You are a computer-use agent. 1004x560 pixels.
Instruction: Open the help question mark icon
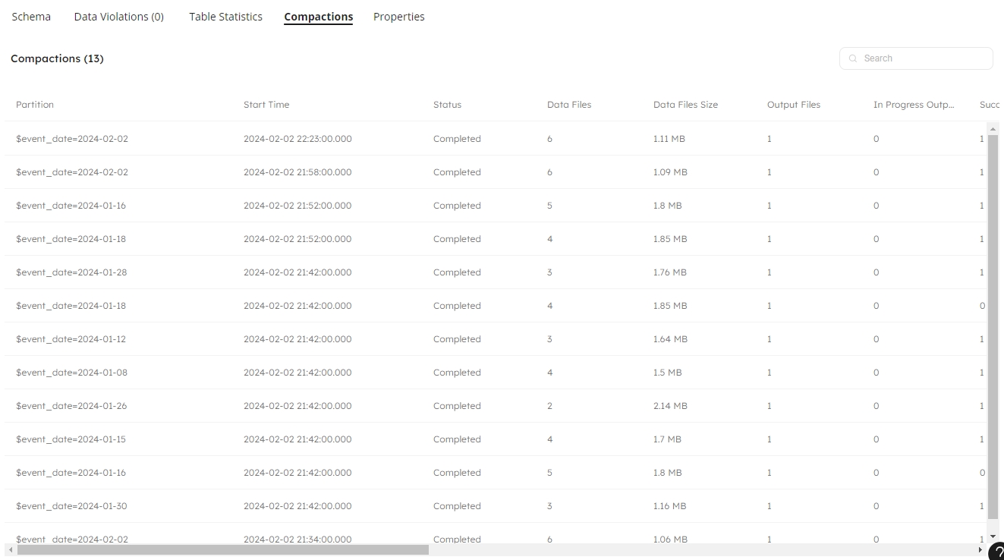[996, 552]
